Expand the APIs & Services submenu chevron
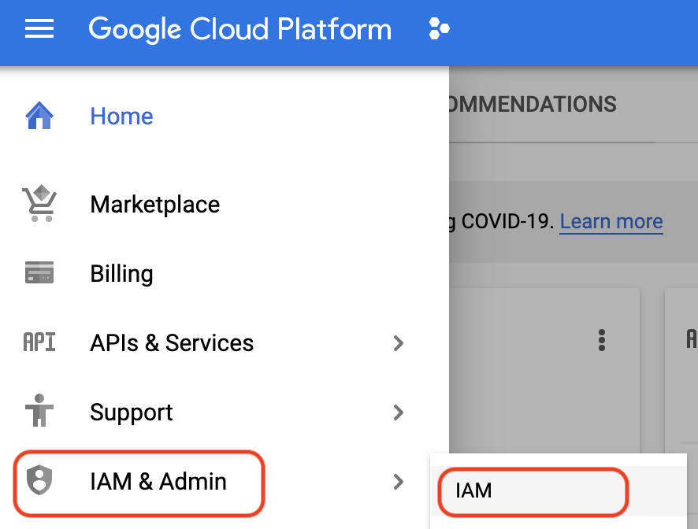 coord(399,343)
